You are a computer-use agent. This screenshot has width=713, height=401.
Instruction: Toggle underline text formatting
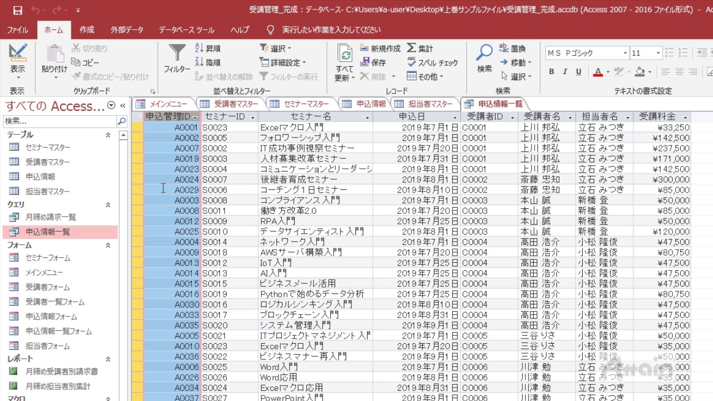(x=579, y=72)
